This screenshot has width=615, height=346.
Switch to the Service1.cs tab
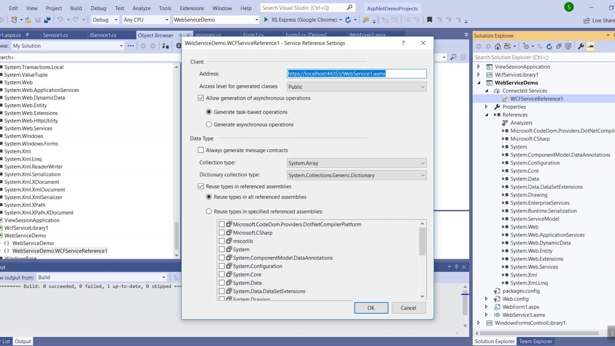55,35
